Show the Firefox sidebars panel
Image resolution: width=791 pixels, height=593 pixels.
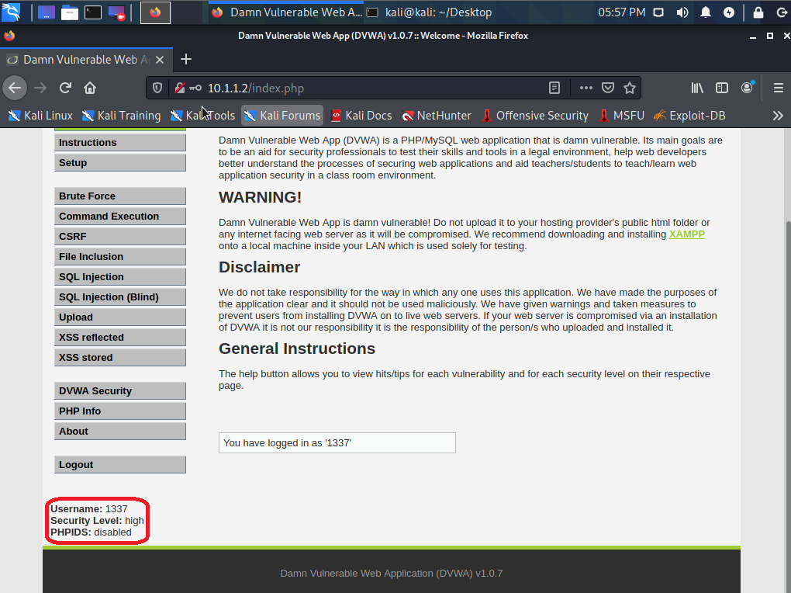click(x=722, y=88)
